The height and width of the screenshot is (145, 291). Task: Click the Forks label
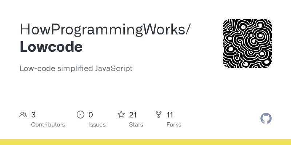(x=174, y=124)
